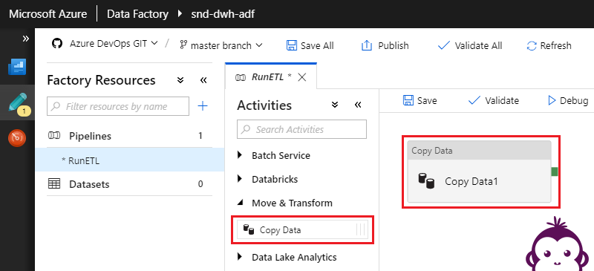Select the RunETL pipeline item
The width and height of the screenshot is (594, 271).
pyautogui.click(x=129, y=160)
